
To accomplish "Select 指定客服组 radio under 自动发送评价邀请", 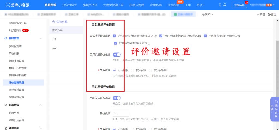I will click(150, 70).
